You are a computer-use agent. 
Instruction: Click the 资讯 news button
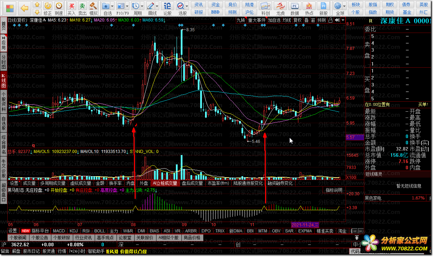click(199, 5)
